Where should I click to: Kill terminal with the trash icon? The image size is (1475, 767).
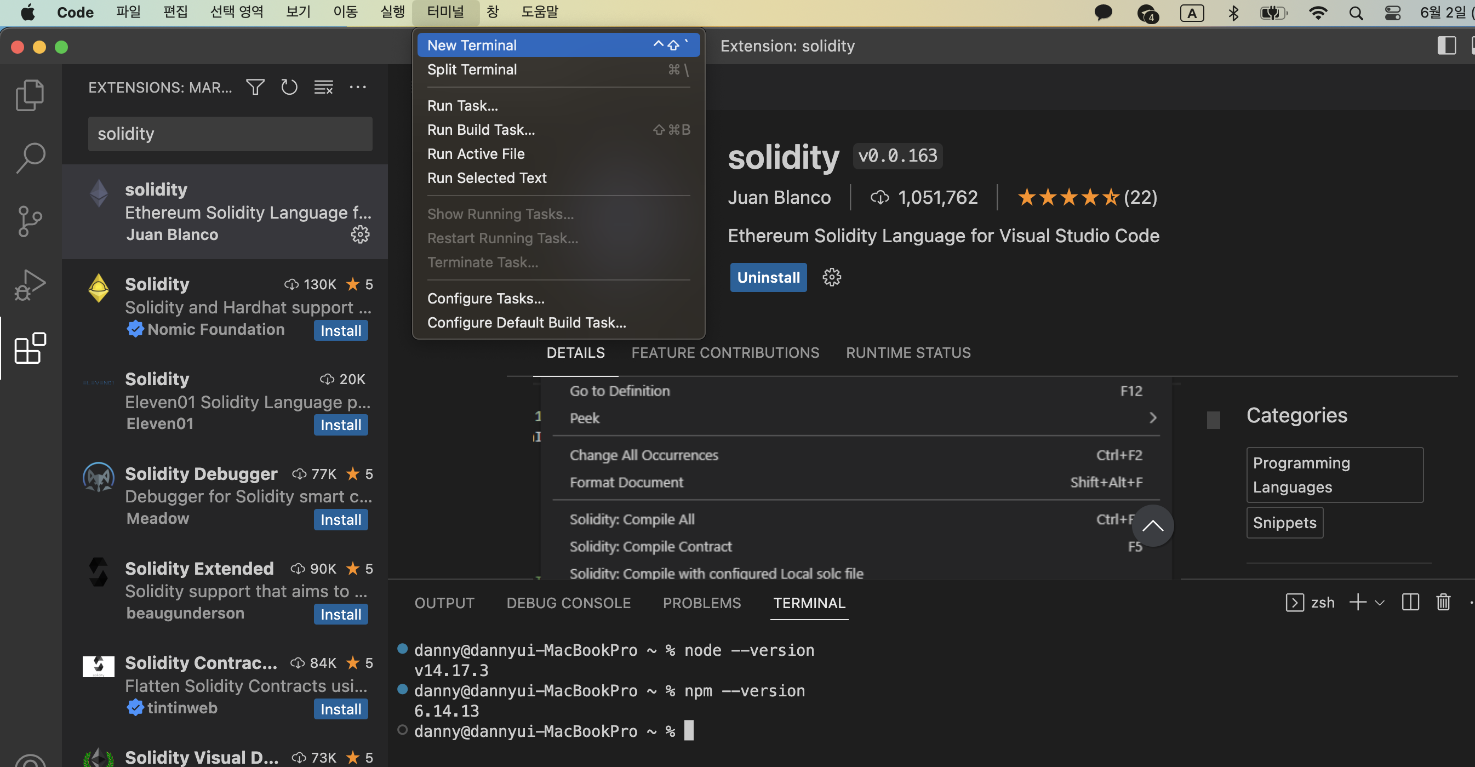[1443, 602]
